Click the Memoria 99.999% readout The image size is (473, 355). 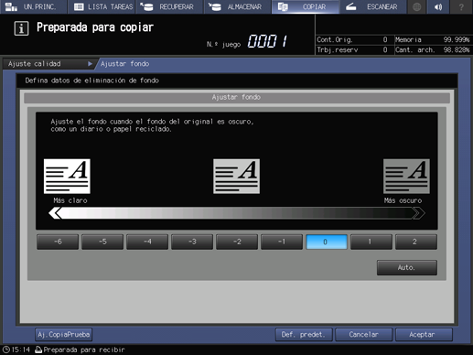click(x=432, y=39)
